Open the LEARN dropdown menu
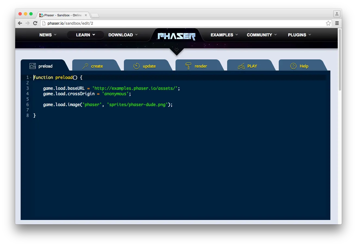 click(x=86, y=35)
